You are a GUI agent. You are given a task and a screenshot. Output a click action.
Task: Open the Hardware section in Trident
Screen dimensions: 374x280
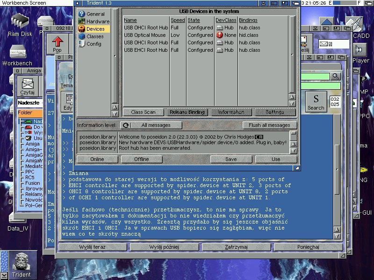(94, 21)
